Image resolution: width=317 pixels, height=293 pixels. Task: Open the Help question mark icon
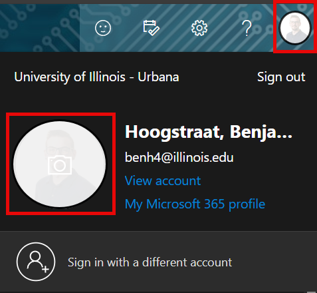[x=247, y=28]
